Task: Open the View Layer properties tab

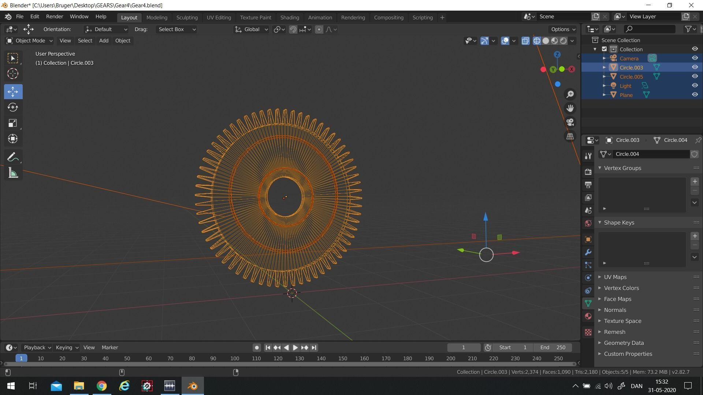Action: (x=588, y=197)
